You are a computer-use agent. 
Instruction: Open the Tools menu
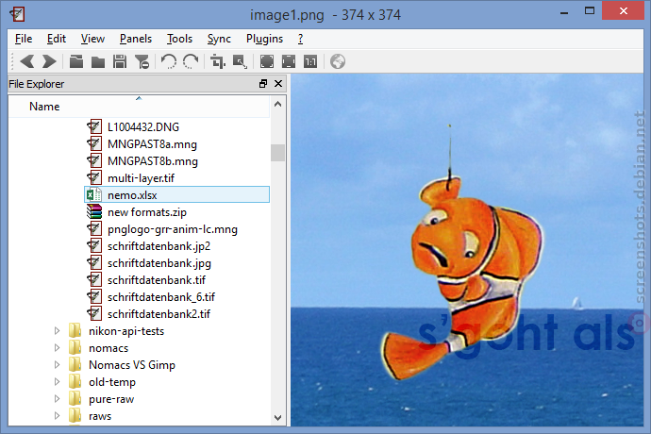179,39
